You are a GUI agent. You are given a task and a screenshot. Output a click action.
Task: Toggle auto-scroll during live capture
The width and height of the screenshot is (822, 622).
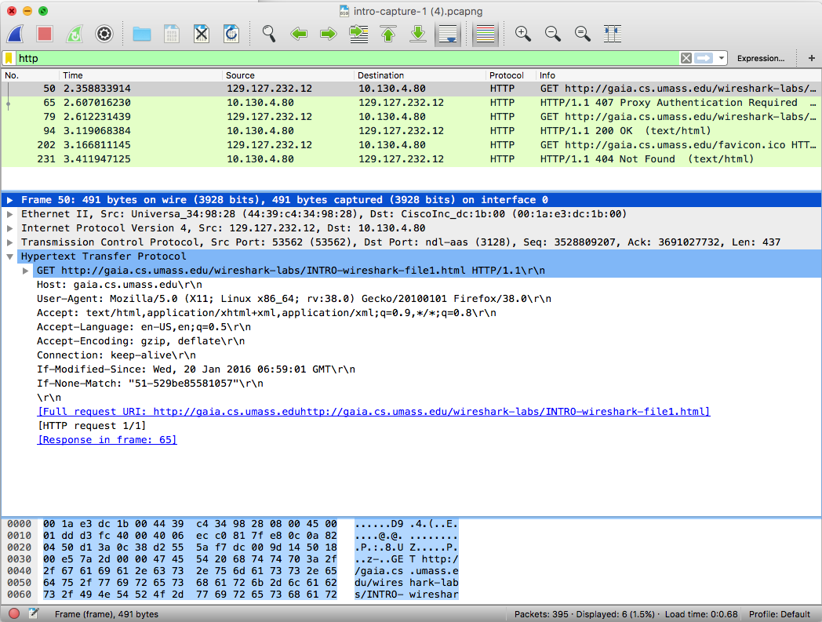pos(448,34)
